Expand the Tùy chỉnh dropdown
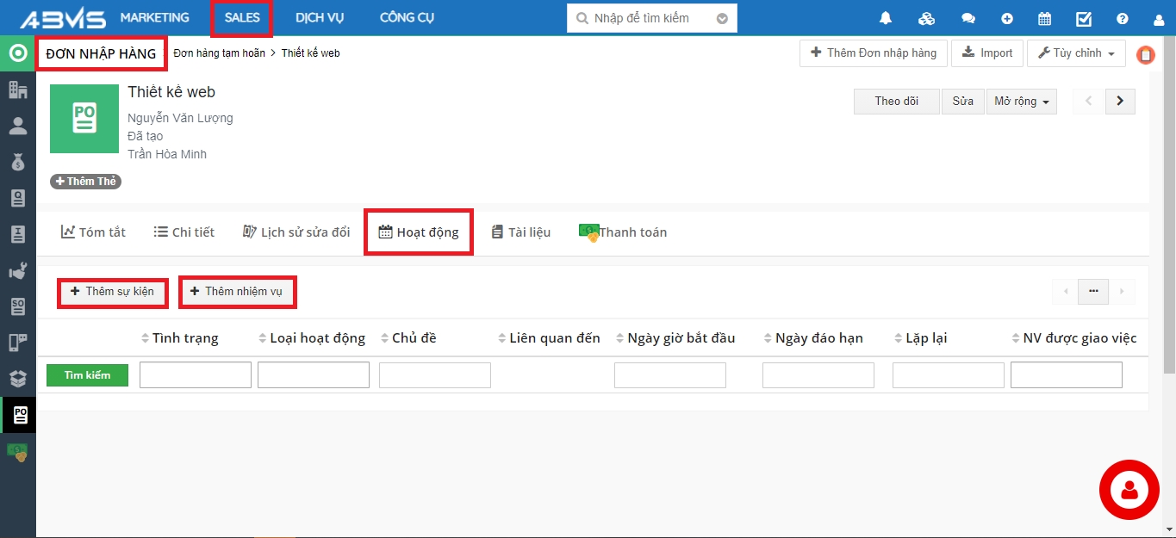This screenshot has height=538, width=1176. 1076,53
